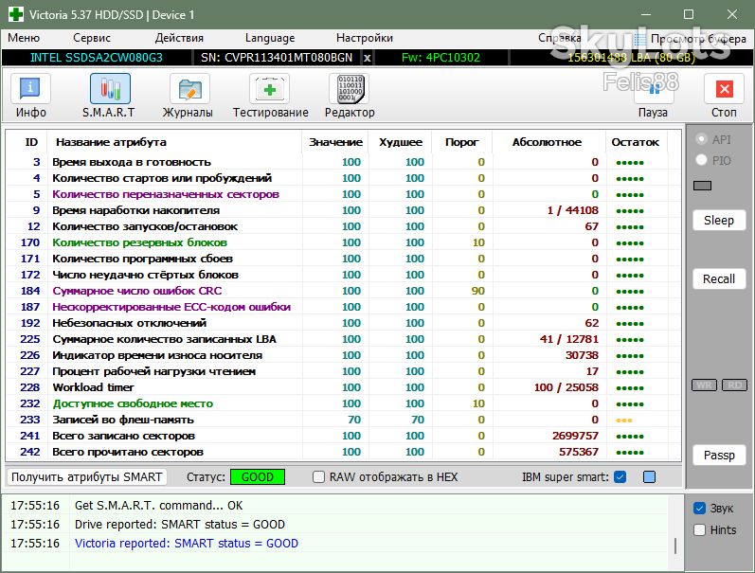Click the Порог column header
This screenshot has height=573, width=755.
(461, 142)
